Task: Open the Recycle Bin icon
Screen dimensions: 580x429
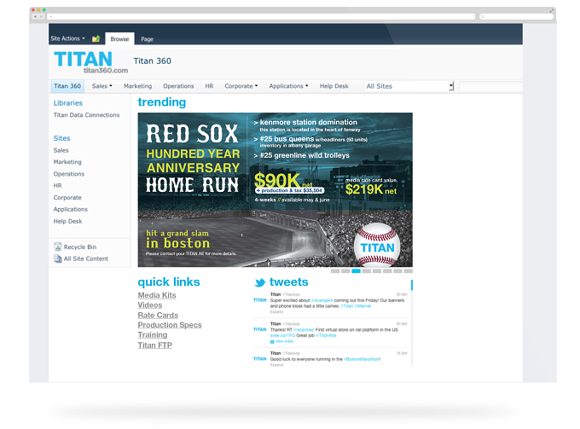Action: pyautogui.click(x=58, y=246)
